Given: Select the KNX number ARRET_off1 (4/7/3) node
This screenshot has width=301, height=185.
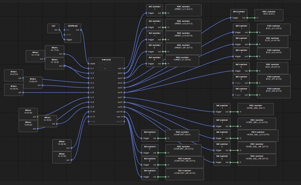Looking at the screenshot, I should pyautogui.click(x=183, y=46).
